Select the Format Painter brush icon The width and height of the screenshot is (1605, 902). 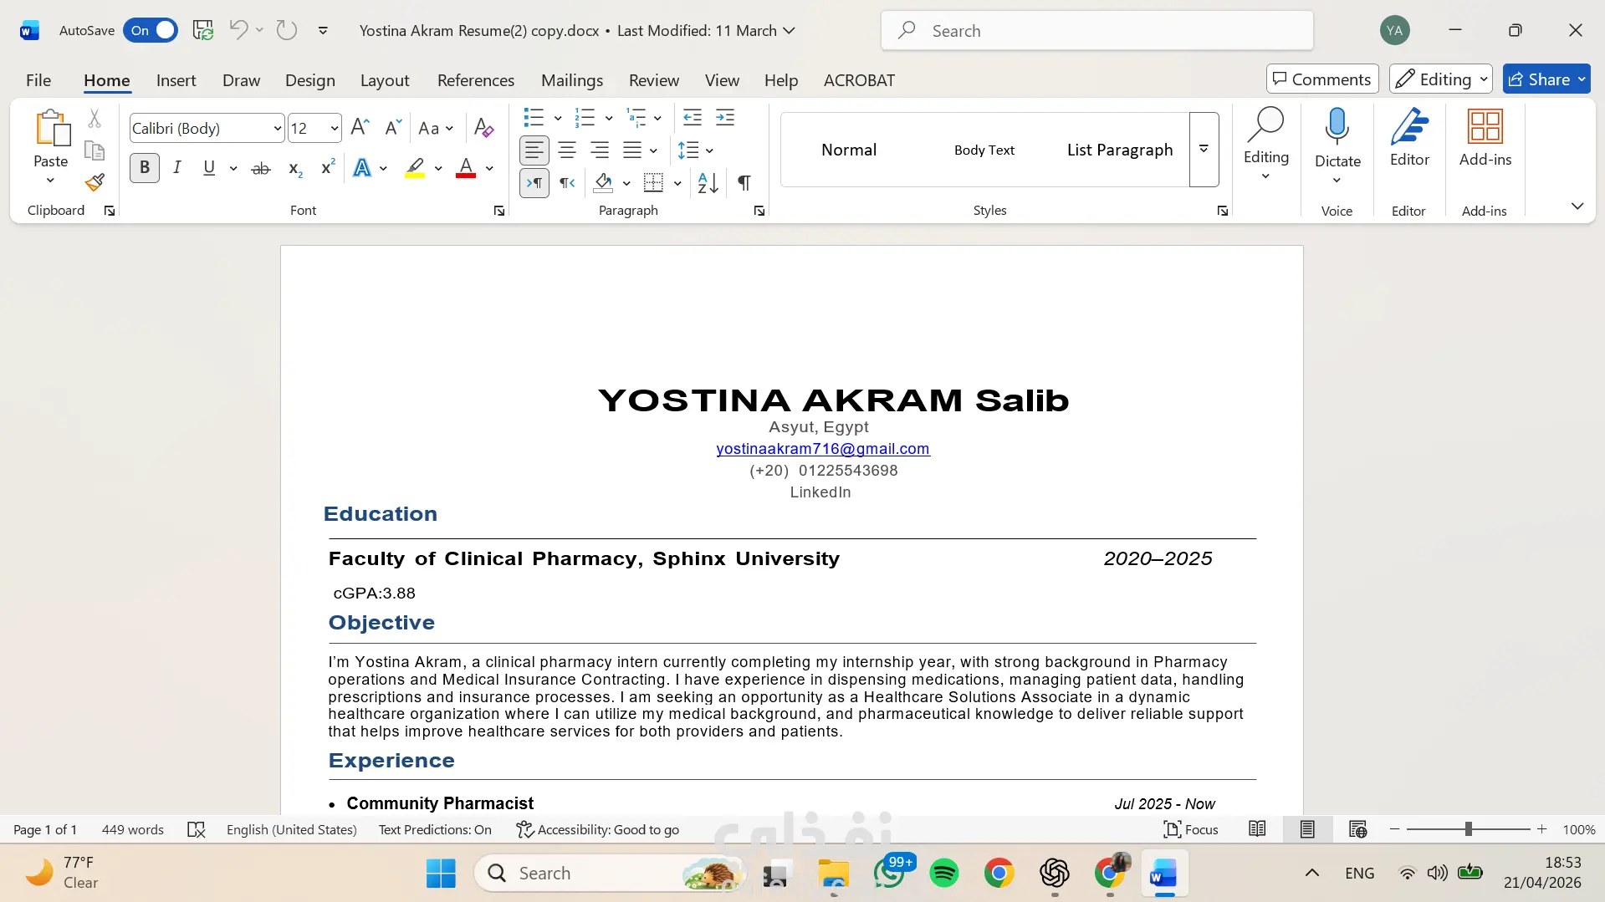point(95,182)
